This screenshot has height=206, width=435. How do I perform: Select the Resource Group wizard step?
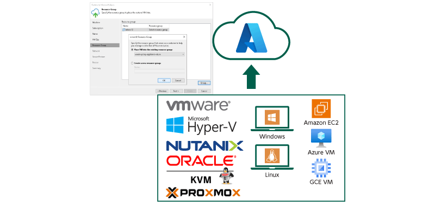click(105, 45)
